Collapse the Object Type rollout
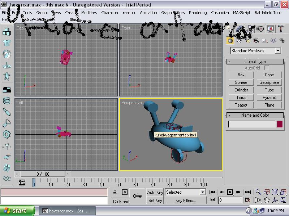289x216 pixels. pyautogui.click(x=255, y=62)
